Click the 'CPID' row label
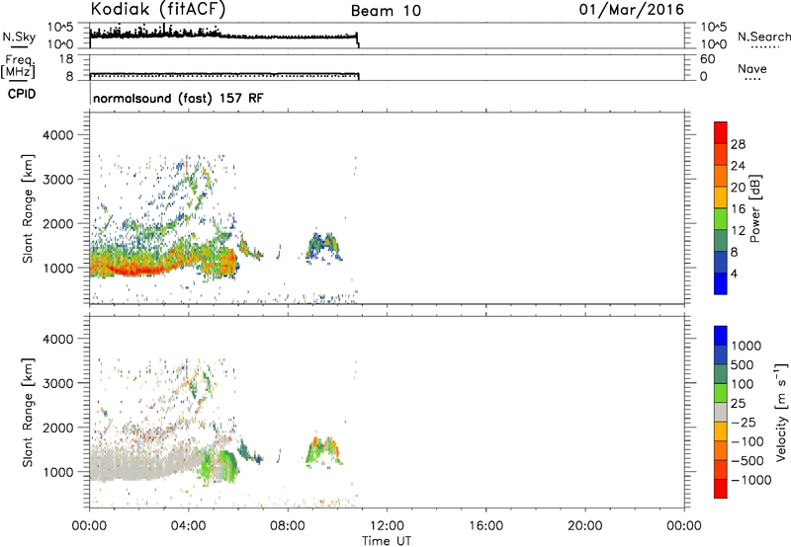791x547 pixels. pyautogui.click(x=22, y=94)
